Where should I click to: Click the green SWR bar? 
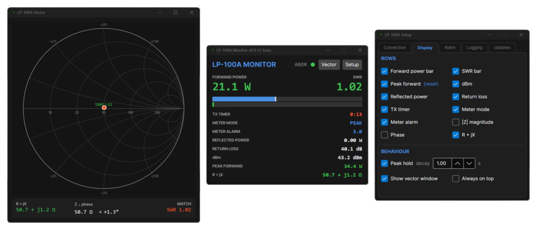(x=213, y=105)
